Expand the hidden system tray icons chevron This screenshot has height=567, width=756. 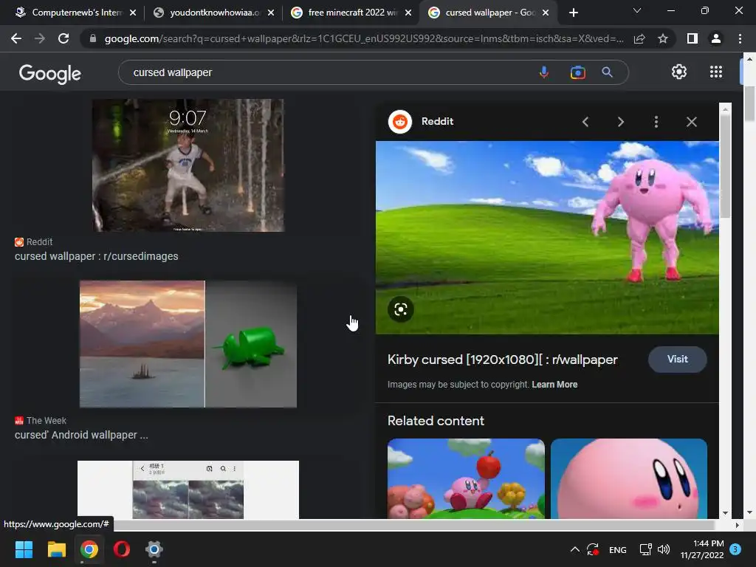click(x=574, y=549)
